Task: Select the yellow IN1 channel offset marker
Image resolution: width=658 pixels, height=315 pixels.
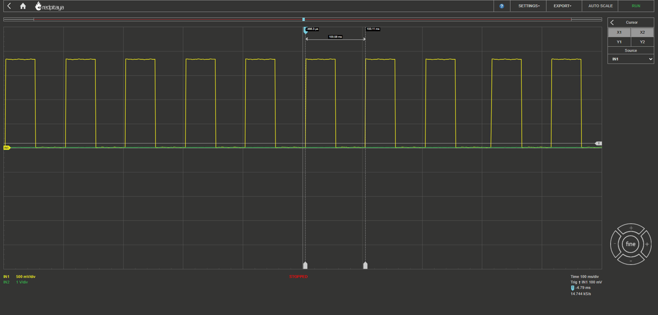Action: click(7, 147)
